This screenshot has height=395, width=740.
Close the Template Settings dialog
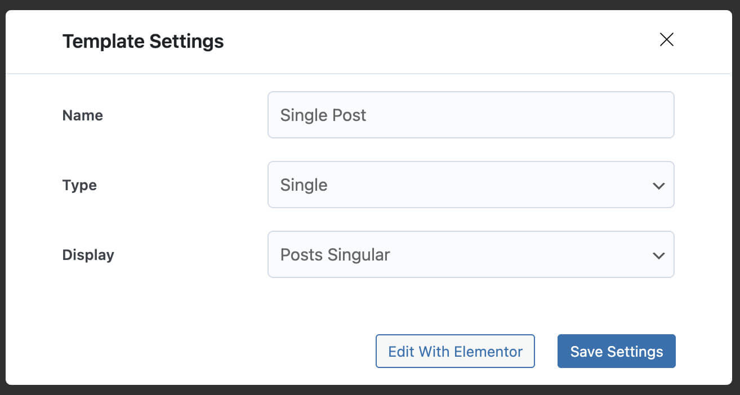coord(666,39)
